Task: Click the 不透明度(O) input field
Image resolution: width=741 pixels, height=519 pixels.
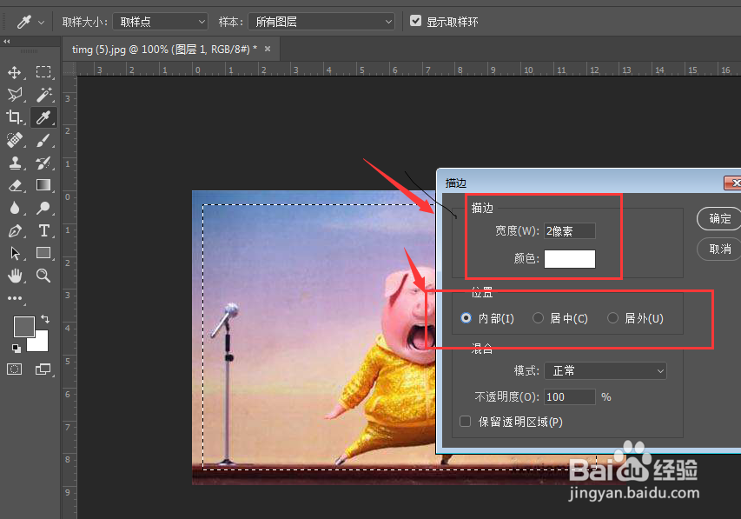Action: point(570,397)
